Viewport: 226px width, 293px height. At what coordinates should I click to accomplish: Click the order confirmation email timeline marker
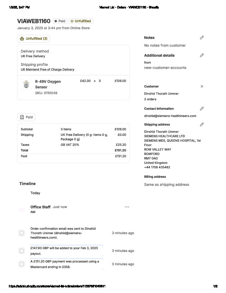pyautogui.click(x=21, y=233)
